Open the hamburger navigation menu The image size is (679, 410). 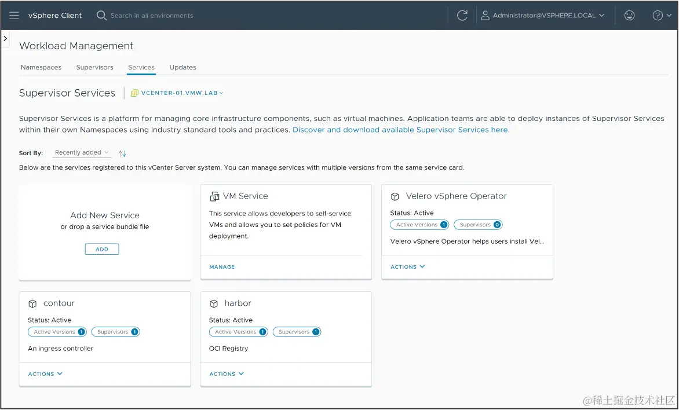[14, 16]
